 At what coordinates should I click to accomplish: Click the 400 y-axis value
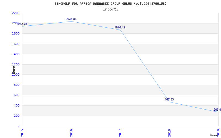pos(17,105)
